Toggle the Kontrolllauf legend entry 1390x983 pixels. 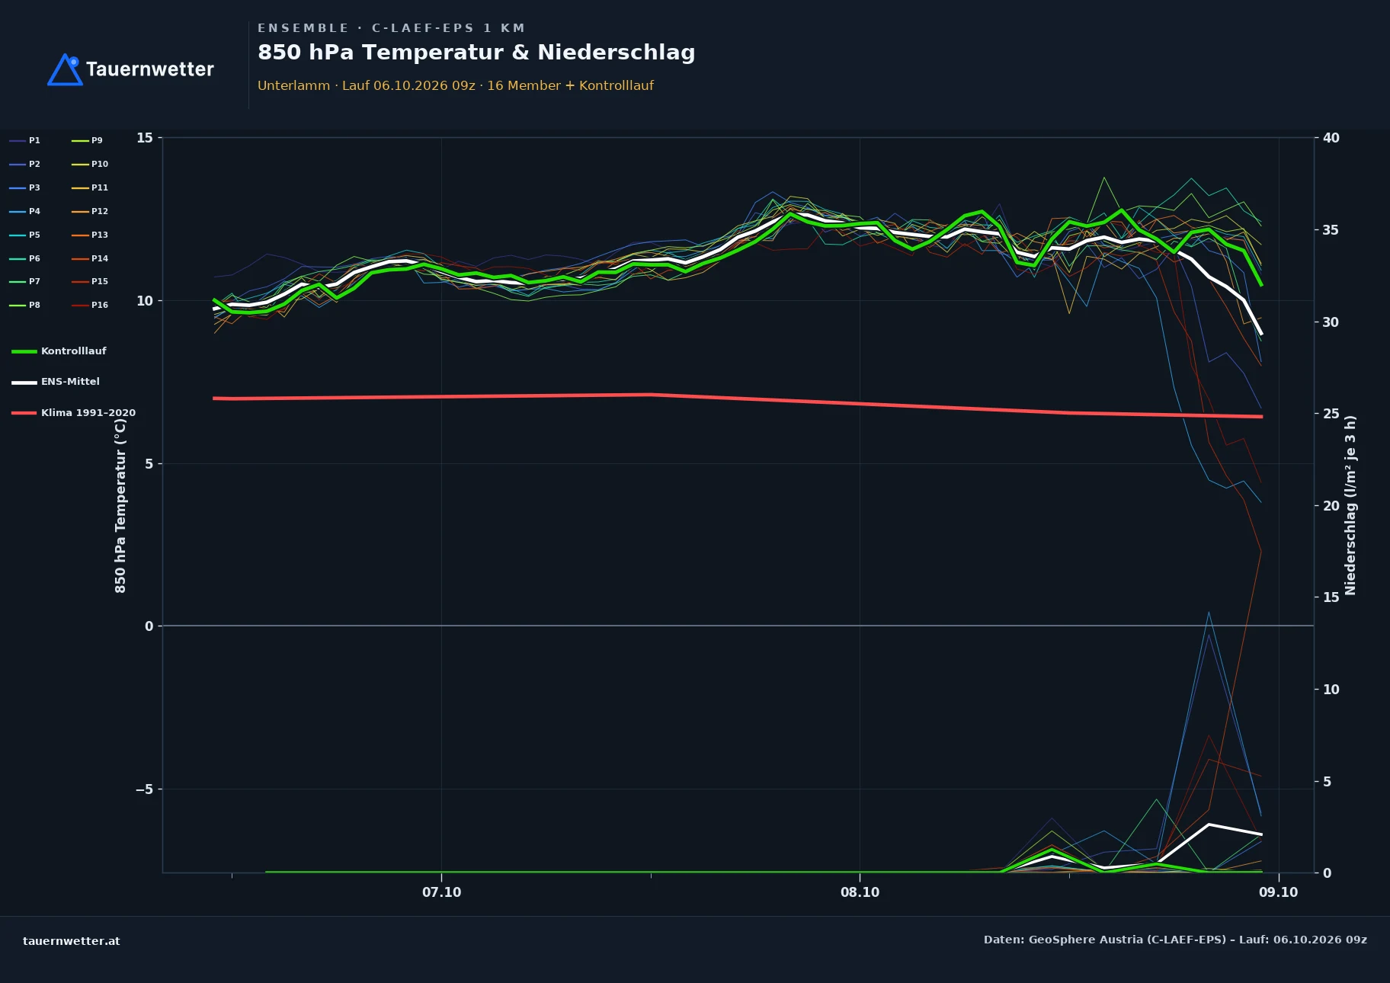(x=59, y=351)
